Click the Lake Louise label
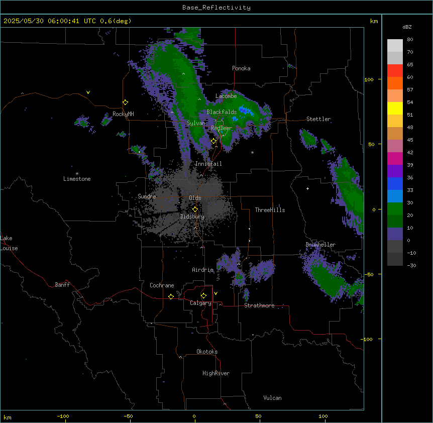The width and height of the screenshot is (433, 423). point(9,243)
